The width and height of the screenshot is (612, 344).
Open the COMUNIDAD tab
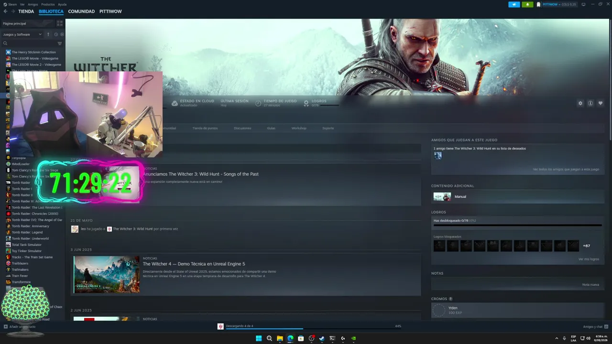[81, 11]
